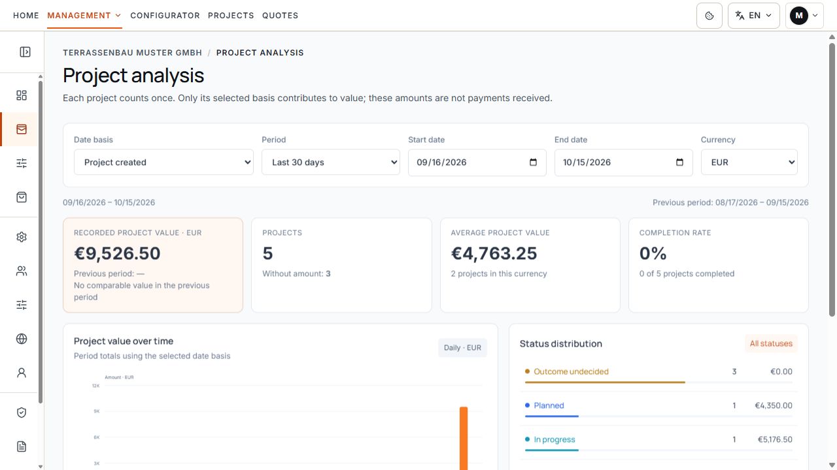Expand the Management menu
Image resolution: width=837 pixels, height=470 pixels.
pyautogui.click(x=84, y=16)
